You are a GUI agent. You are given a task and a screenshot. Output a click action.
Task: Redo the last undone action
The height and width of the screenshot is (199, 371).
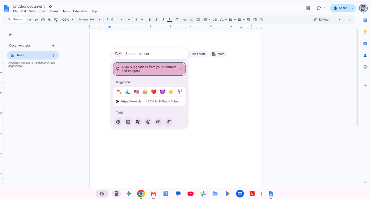[36, 19]
